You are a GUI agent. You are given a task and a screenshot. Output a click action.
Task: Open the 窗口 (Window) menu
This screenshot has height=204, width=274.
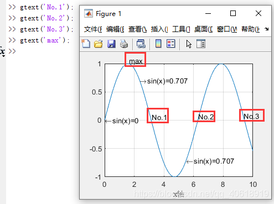227,29
